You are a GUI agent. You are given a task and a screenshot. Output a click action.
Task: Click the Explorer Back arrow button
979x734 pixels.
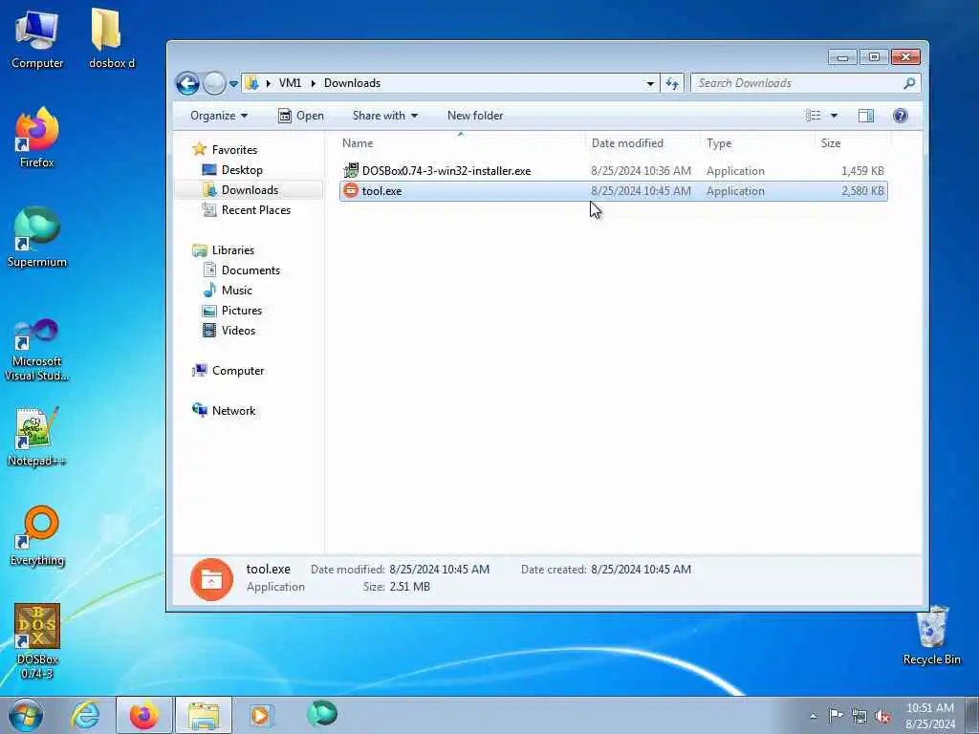(x=187, y=83)
